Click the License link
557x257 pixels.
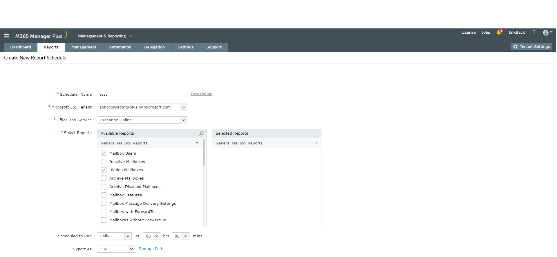click(469, 32)
